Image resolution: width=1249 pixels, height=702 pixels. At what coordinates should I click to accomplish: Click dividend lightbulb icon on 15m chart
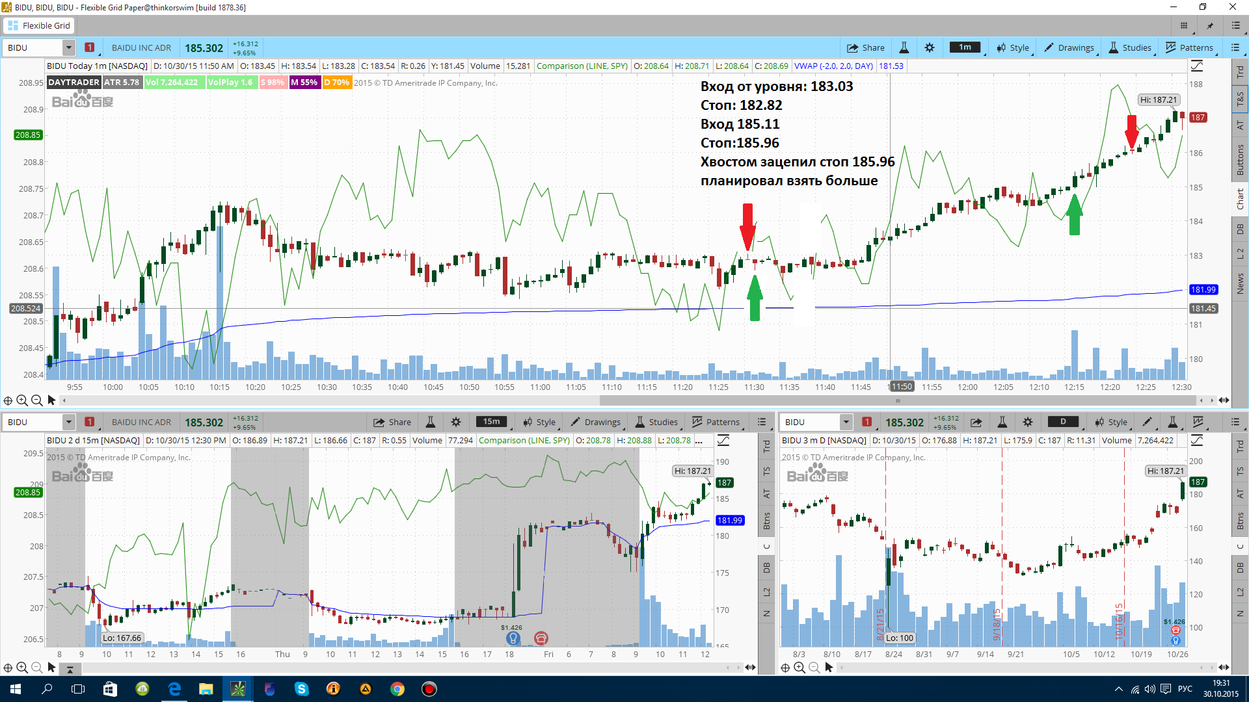[513, 638]
